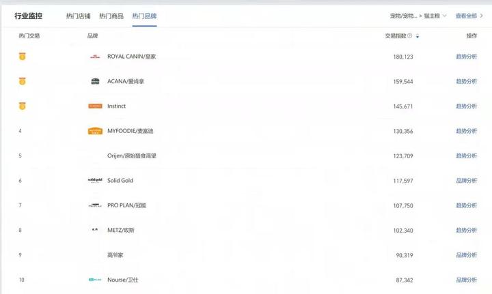This screenshot has height=294, width=492.
Task: Sort by the 交易指数 arrow icon
Action: 418,36
